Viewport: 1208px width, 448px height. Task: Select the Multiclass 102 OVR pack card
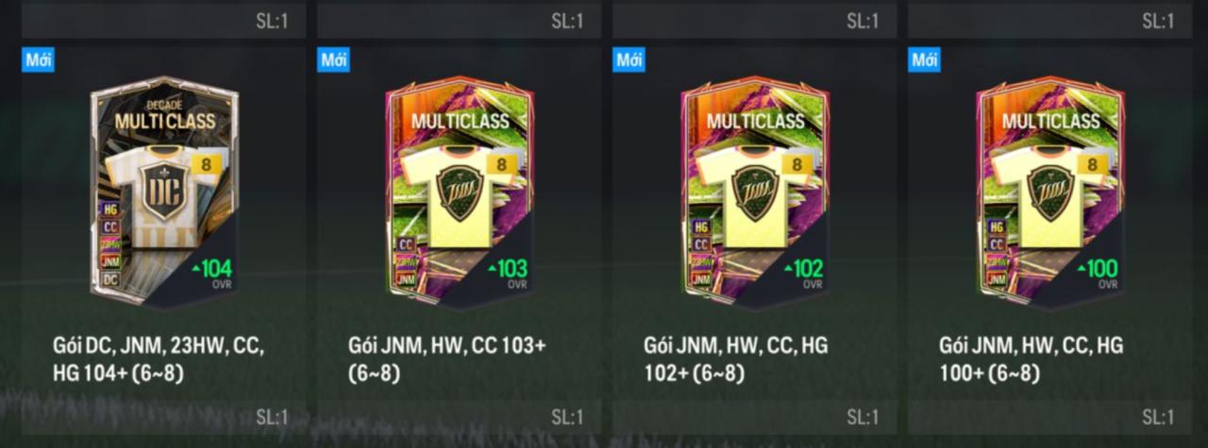coord(755,193)
